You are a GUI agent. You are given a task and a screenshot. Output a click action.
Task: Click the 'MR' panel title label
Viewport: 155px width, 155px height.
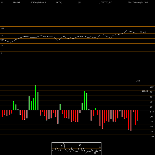coord(138,81)
